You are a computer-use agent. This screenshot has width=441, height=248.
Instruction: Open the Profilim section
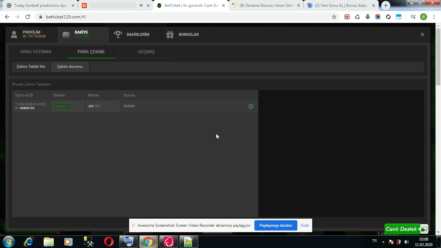pyautogui.click(x=32, y=34)
